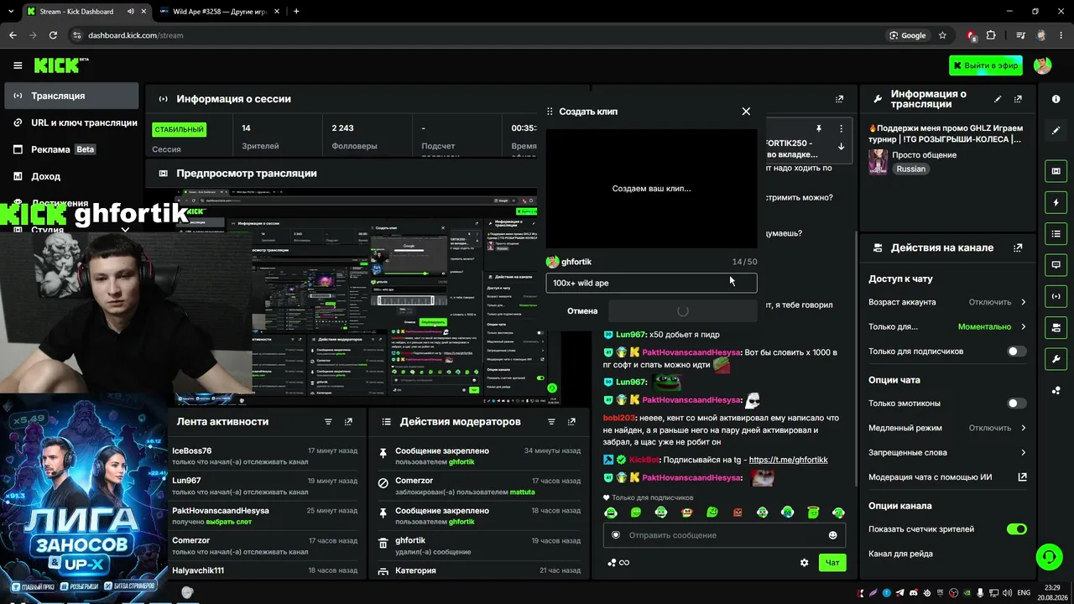Toggle session info widget in right sidebar
This screenshot has height=604, width=1074.
[1056, 296]
